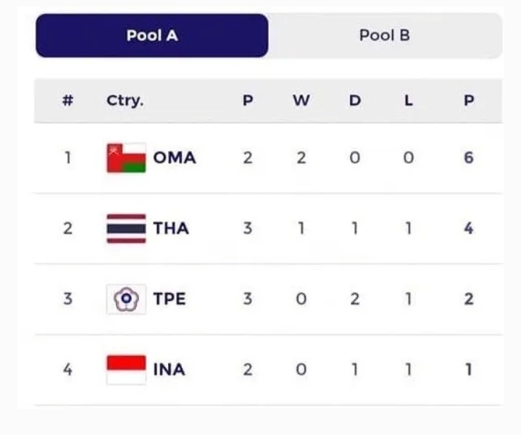Click the Ctry. column header
Screen dimensions: 521x435
125,101
